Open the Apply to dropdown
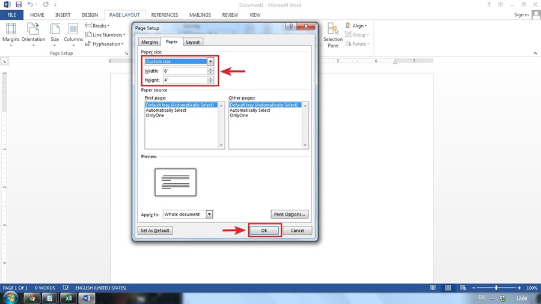This screenshot has height=304, width=541. click(188, 214)
